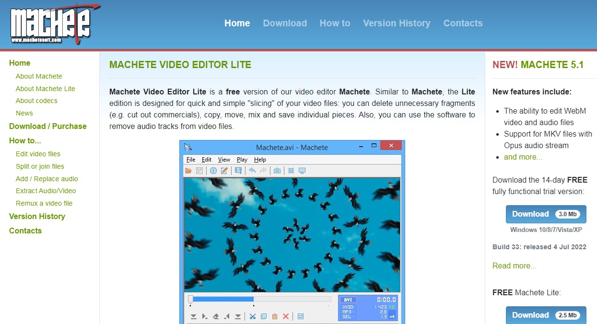597x324 pixels.
Task: Open About Machete Lite in the sidebar
Action: (46, 89)
